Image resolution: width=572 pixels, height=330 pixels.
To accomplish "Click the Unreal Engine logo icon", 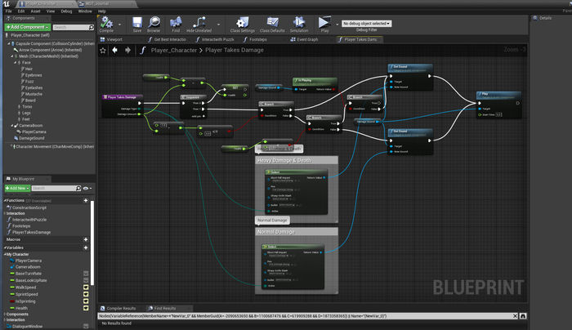I will 7,4.
